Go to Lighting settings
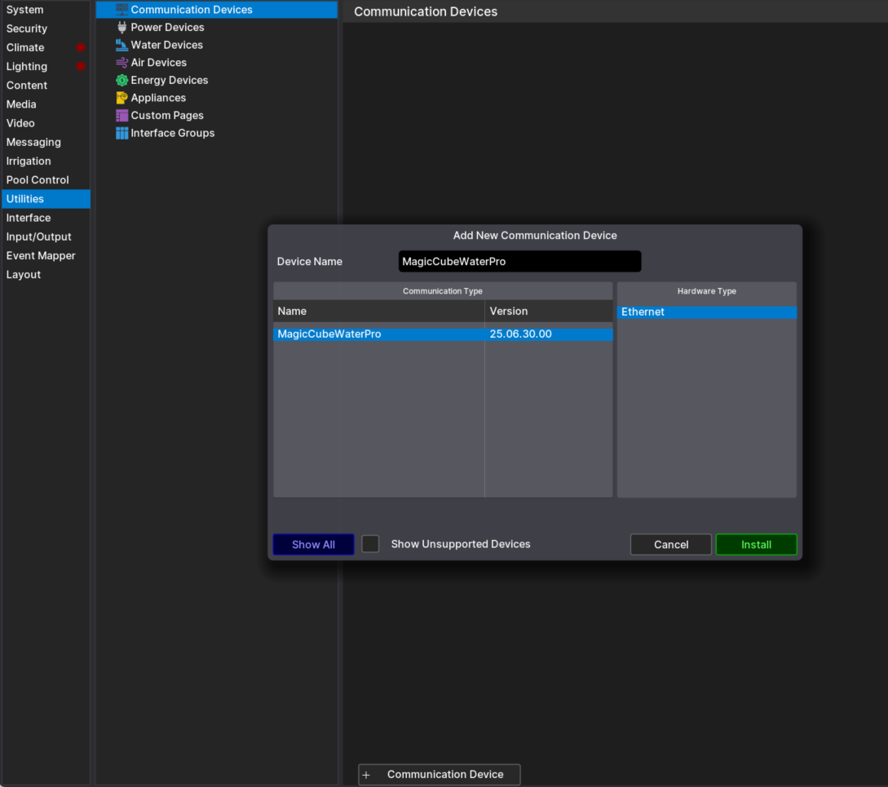The height and width of the screenshot is (787, 888). 46,66
